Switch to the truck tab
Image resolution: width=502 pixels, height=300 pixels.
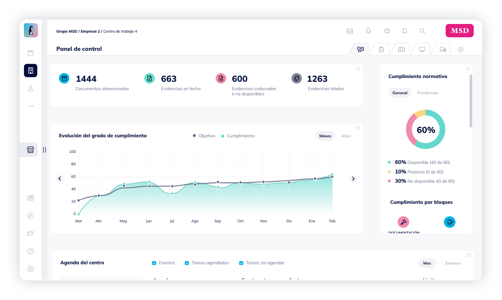click(443, 49)
